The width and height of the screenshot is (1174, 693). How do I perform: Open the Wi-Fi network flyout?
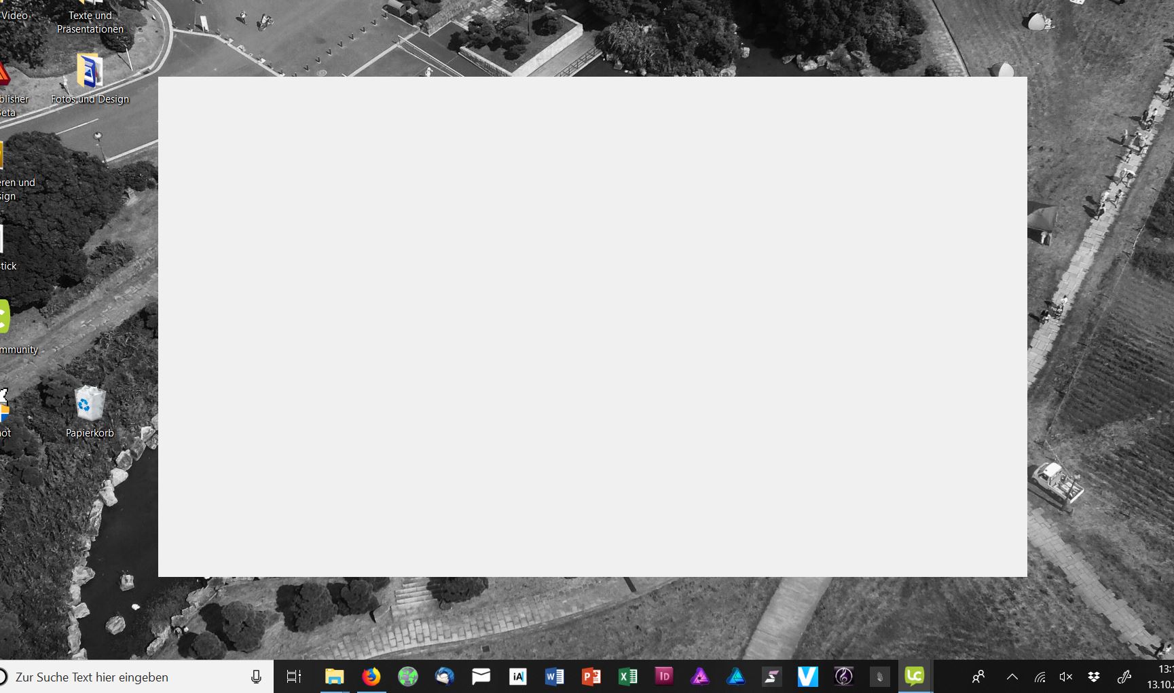pyautogui.click(x=1040, y=677)
